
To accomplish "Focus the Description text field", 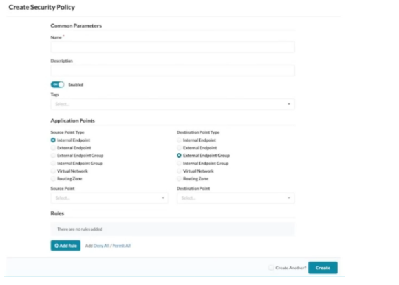I will click(x=173, y=70).
